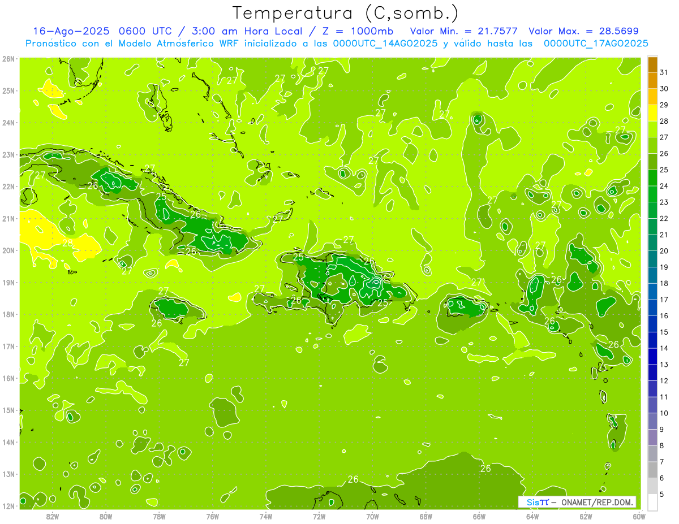The width and height of the screenshot is (679, 524).
Task: Click the 12N latitude axis label
Action: click(8, 506)
